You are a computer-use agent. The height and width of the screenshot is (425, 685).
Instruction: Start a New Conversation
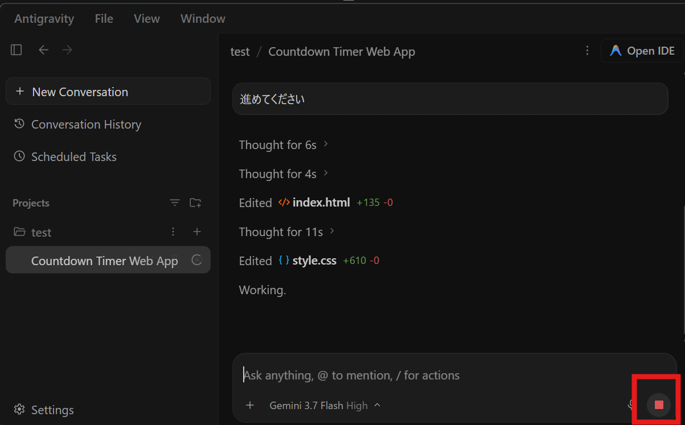point(108,91)
